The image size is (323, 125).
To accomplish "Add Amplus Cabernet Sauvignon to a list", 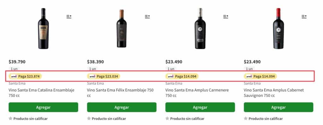I will (x=304, y=17).
